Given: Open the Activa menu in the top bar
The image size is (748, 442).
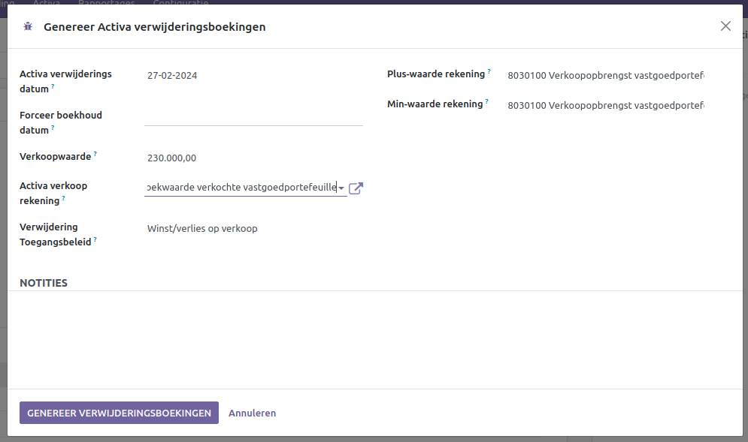Looking at the screenshot, I should [x=47, y=2].
